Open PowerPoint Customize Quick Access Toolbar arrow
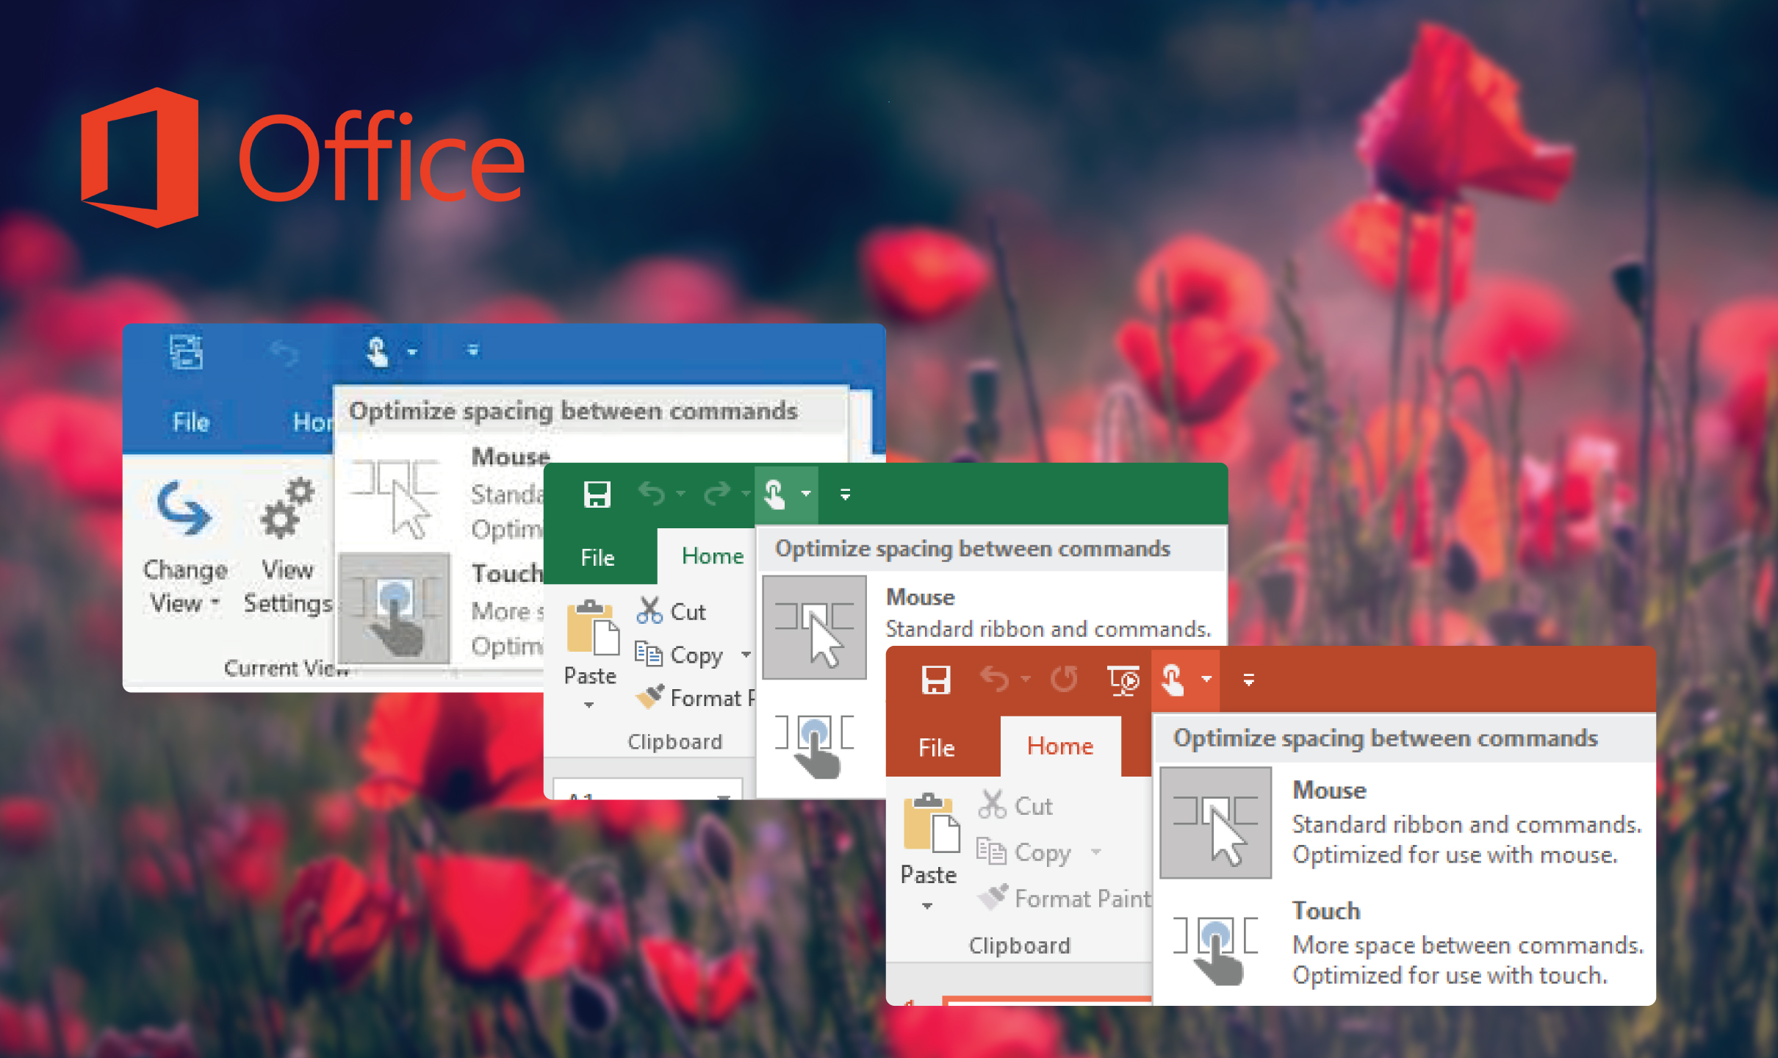This screenshot has width=1778, height=1058. click(x=1249, y=680)
